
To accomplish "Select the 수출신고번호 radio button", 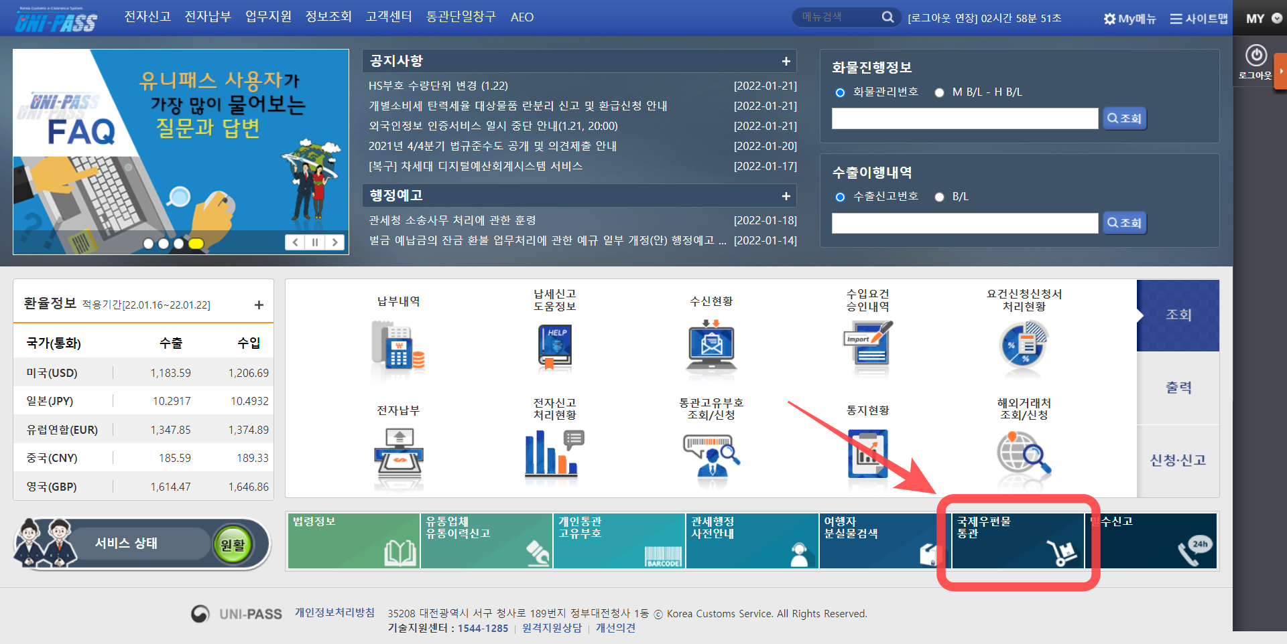I will tap(840, 197).
